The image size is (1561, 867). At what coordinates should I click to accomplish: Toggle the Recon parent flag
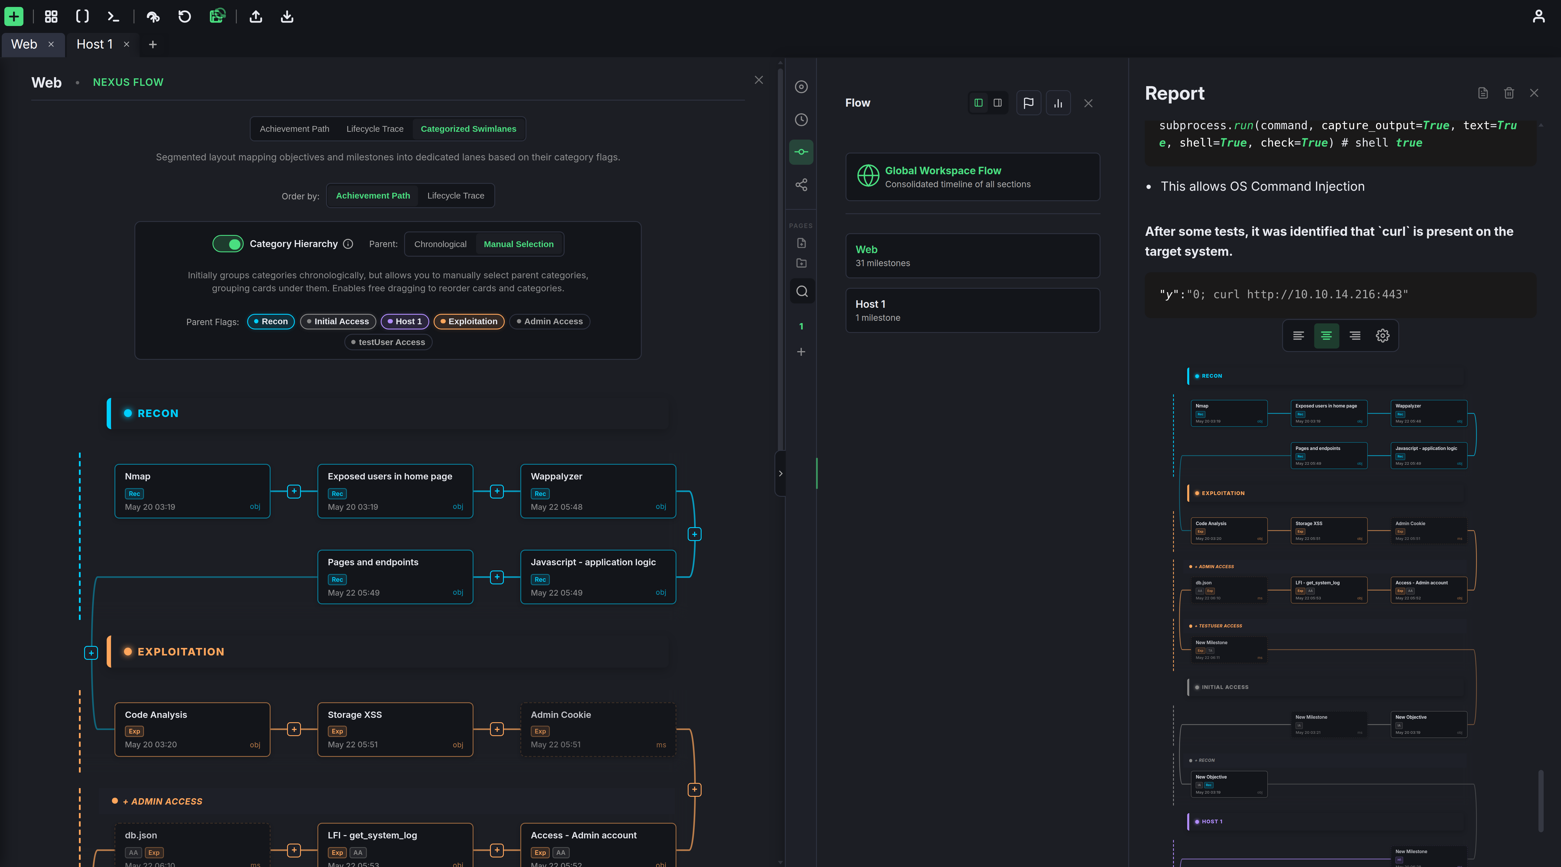[x=271, y=322]
